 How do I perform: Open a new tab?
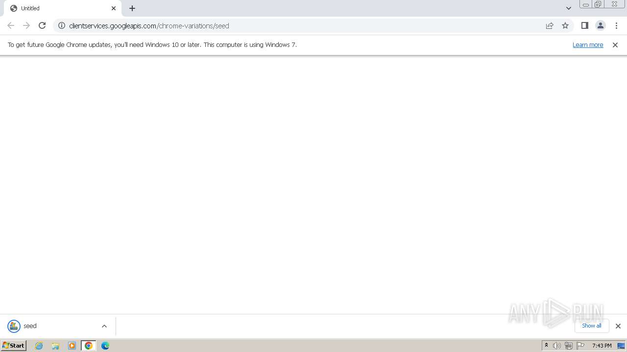(x=132, y=8)
